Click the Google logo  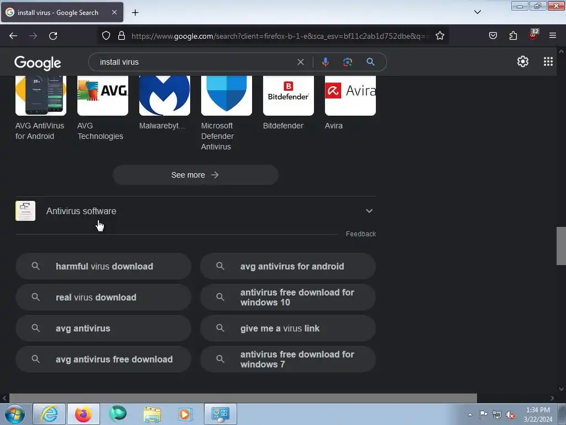click(x=38, y=63)
